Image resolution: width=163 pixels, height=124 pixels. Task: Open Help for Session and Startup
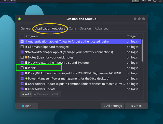27,106
